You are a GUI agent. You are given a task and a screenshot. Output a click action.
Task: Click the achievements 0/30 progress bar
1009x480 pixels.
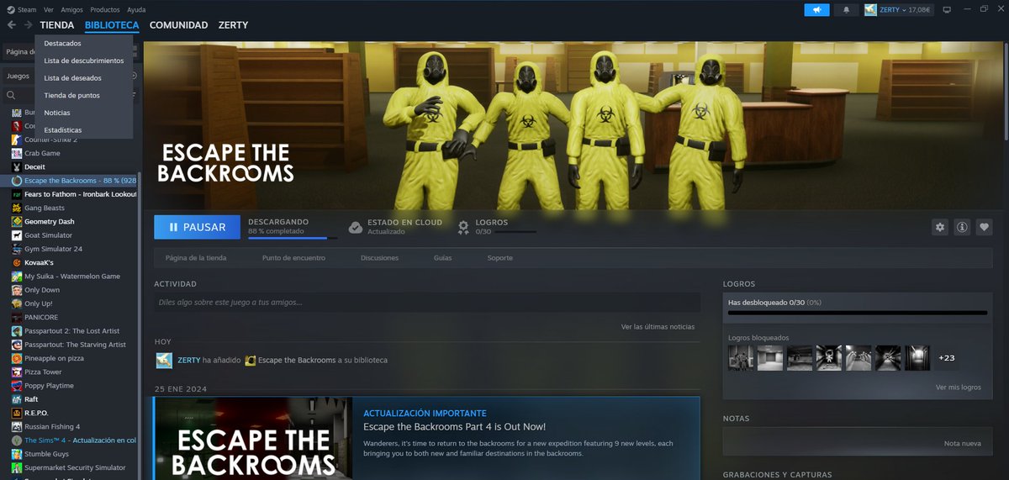(x=858, y=313)
